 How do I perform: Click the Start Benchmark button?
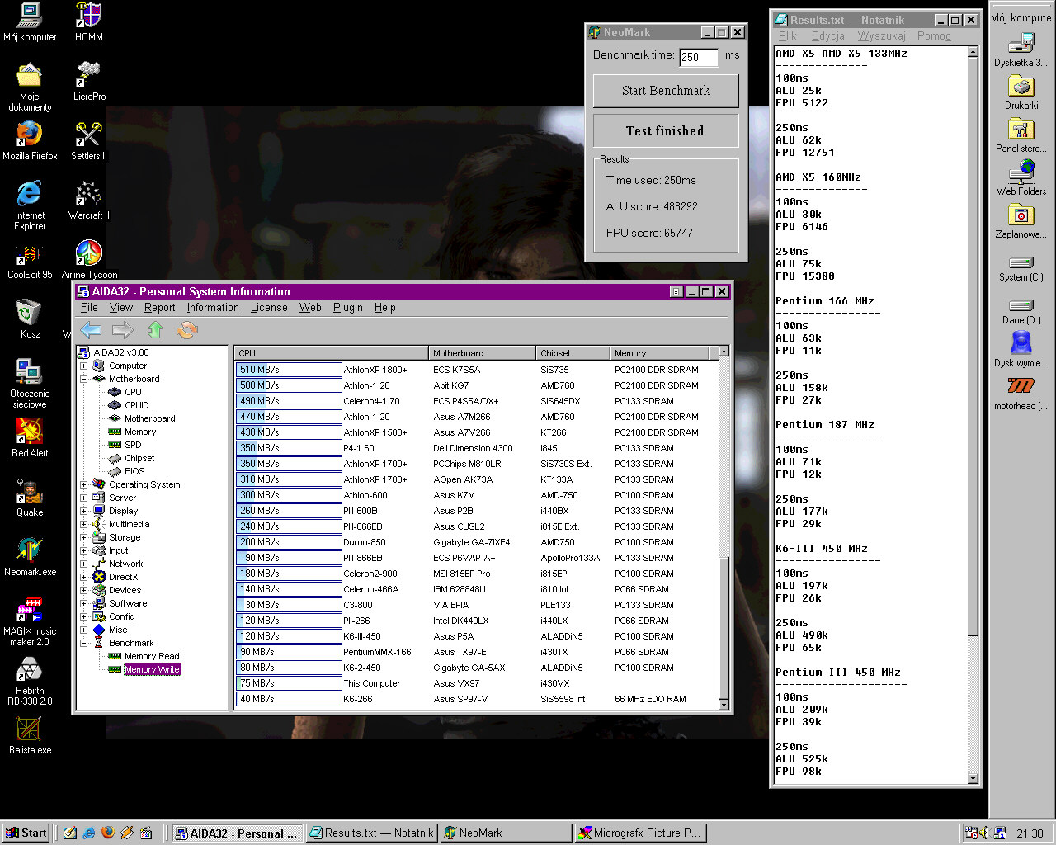666,91
